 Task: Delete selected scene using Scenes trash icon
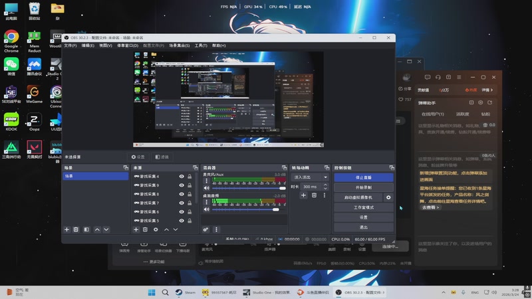pyautogui.click(x=76, y=229)
